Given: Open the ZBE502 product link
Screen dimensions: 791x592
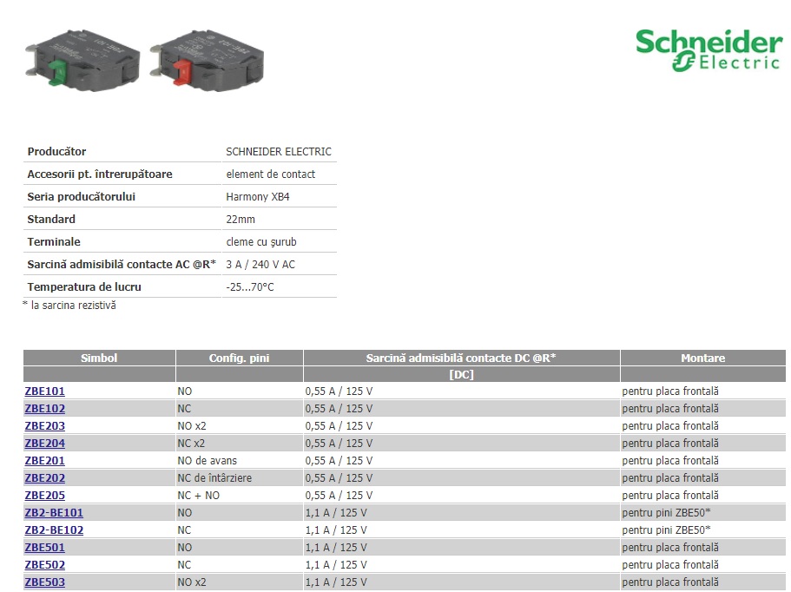Looking at the screenshot, I should [x=45, y=565].
